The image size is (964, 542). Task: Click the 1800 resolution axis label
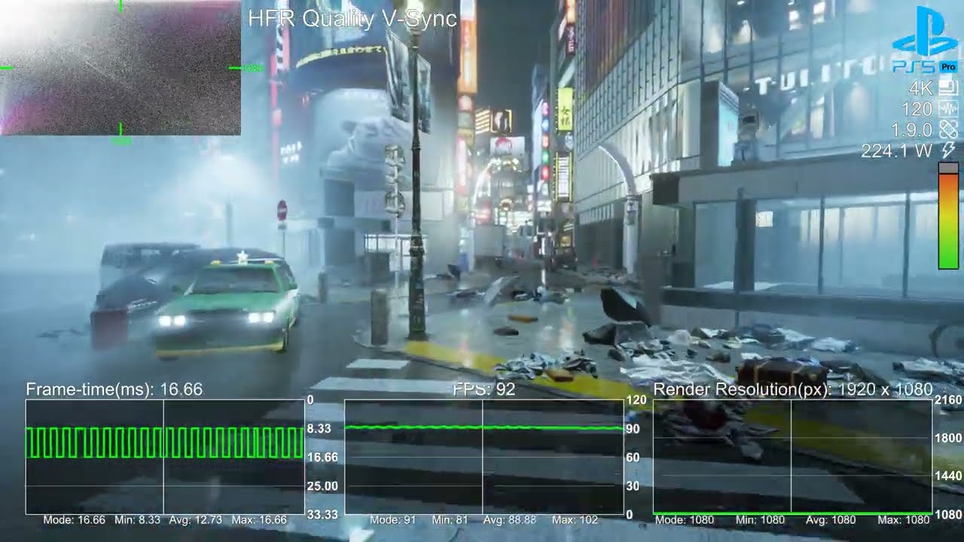click(x=948, y=438)
